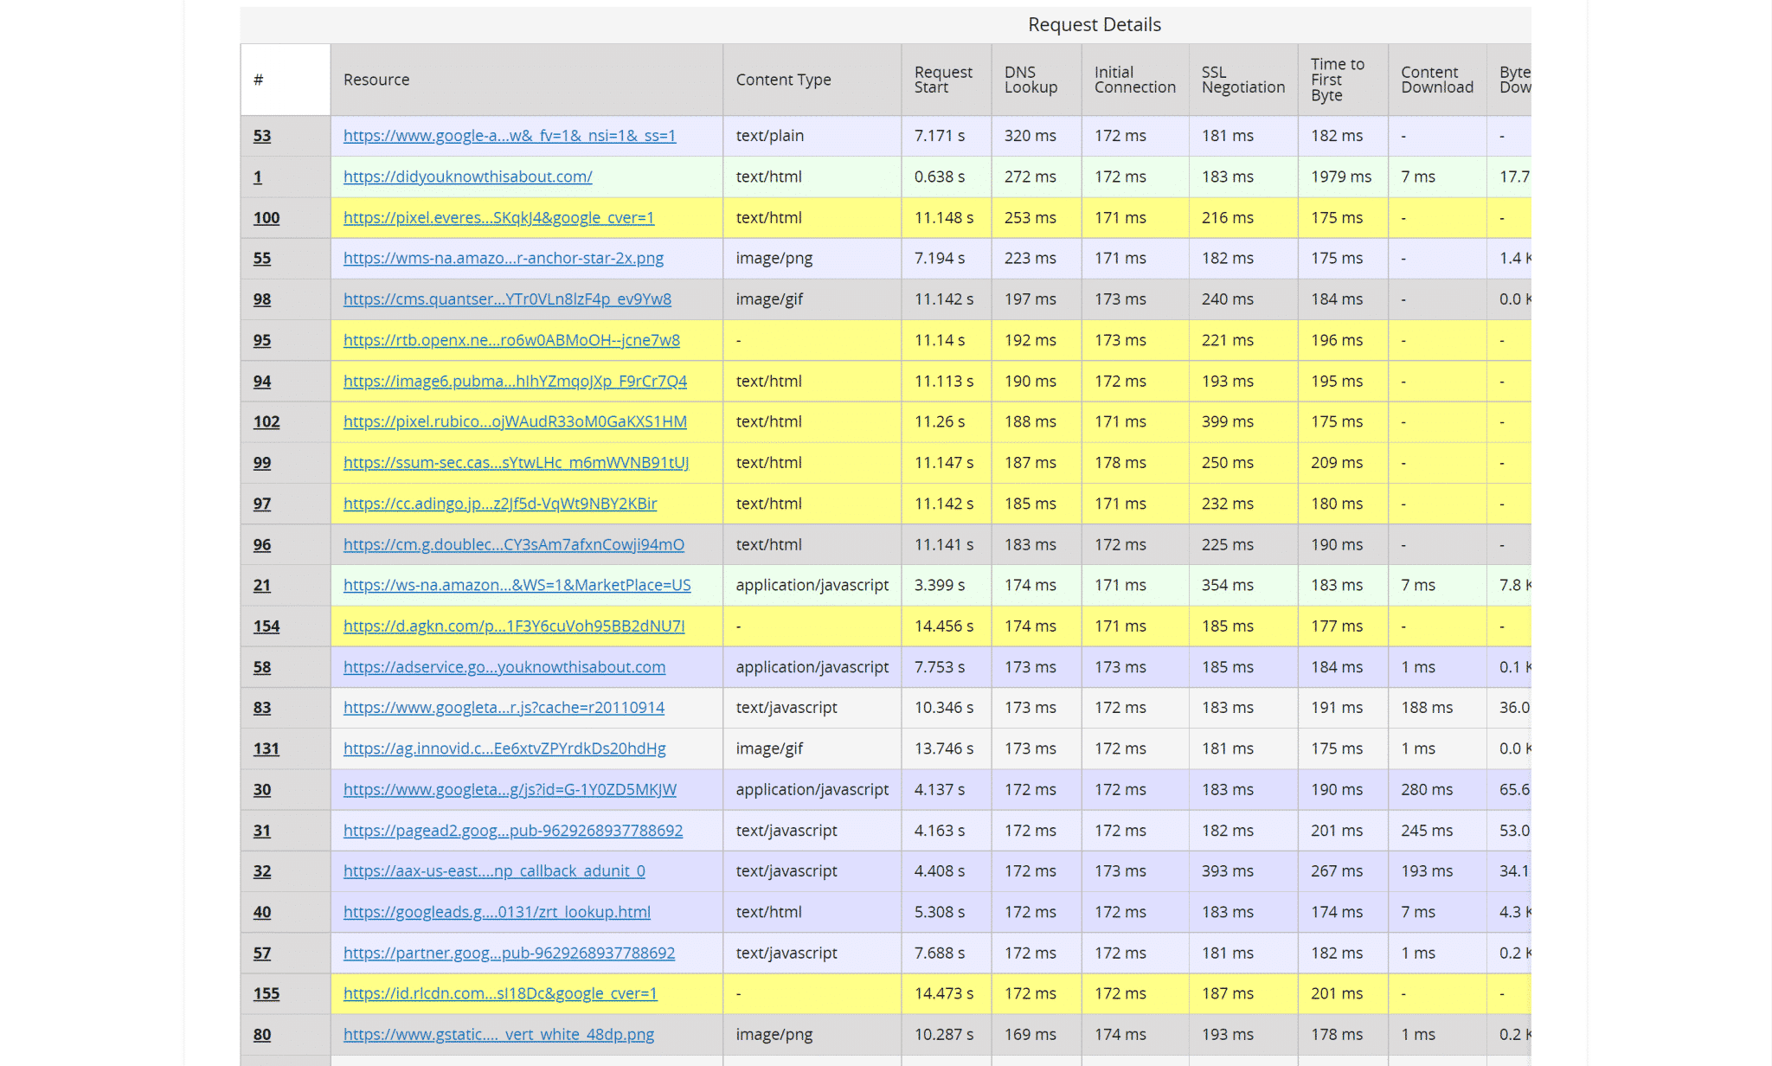
Task: Click the Content Type column header
Action: (782, 79)
